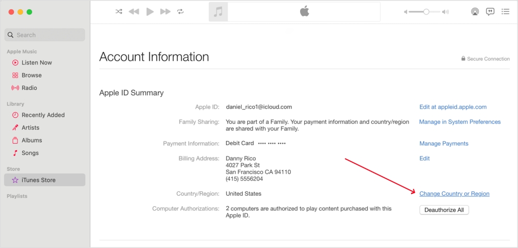Click Manage Payments link
The width and height of the screenshot is (518, 248).
[444, 143]
